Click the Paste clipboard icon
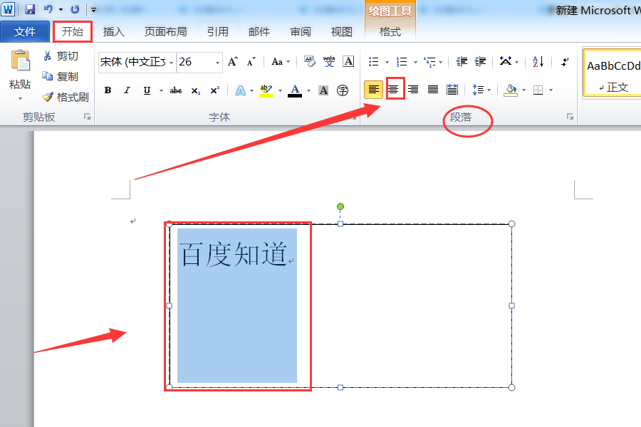The height and width of the screenshot is (427, 641). (20, 60)
